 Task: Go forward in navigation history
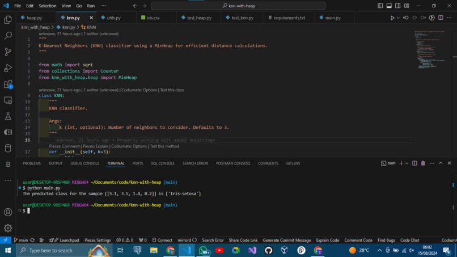pos(144,6)
